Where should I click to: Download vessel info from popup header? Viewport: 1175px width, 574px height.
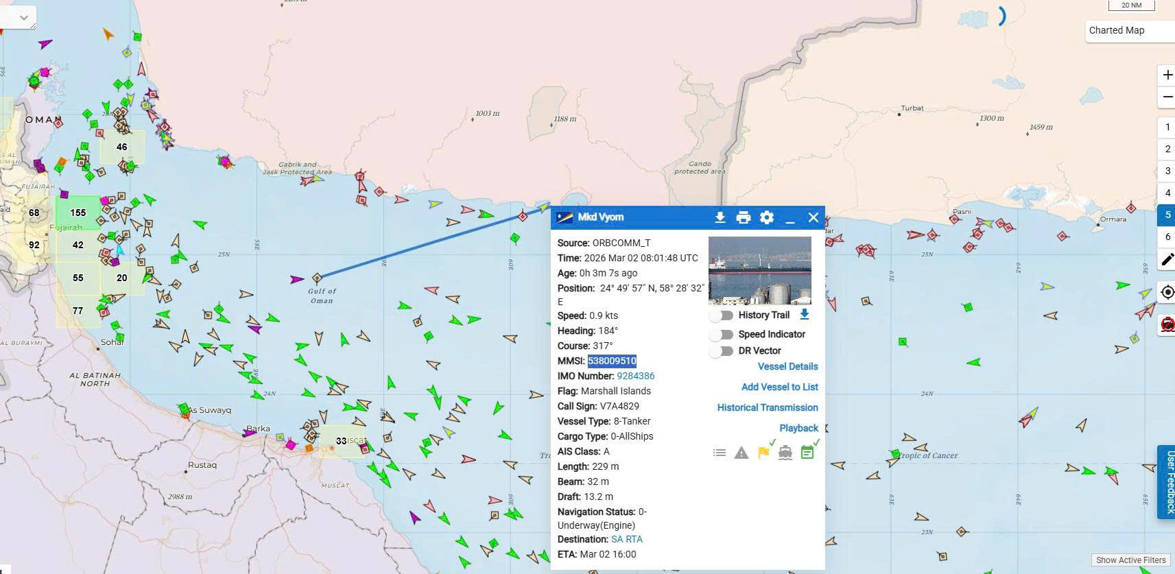point(720,217)
